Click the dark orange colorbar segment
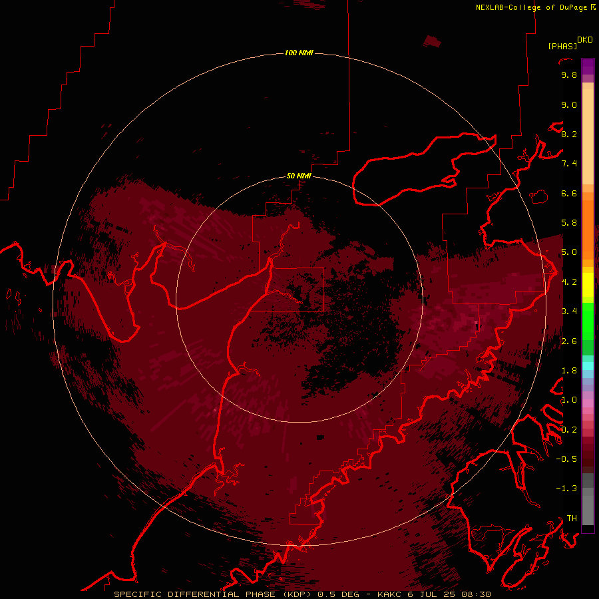 pyautogui.click(x=588, y=229)
